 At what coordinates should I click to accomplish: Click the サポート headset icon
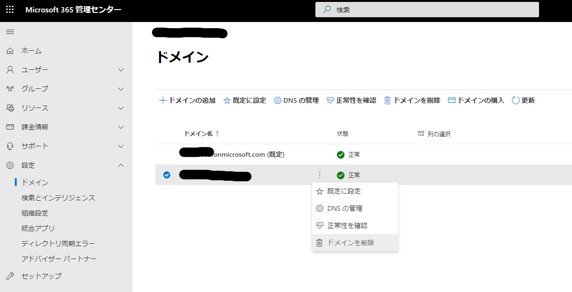point(10,146)
